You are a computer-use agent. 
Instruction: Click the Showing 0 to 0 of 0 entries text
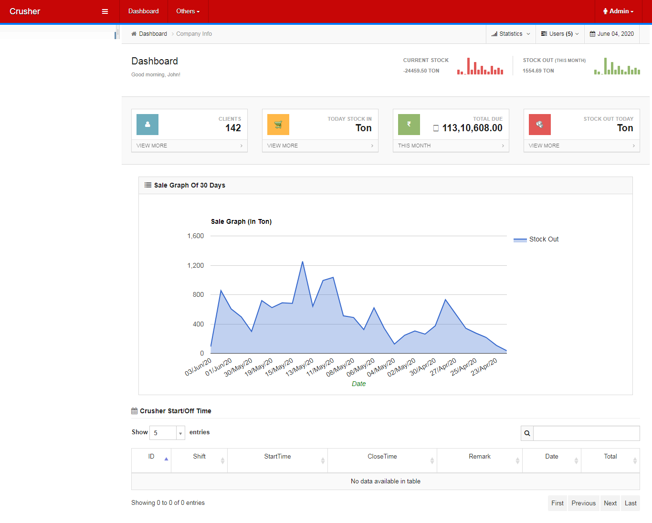(x=168, y=503)
